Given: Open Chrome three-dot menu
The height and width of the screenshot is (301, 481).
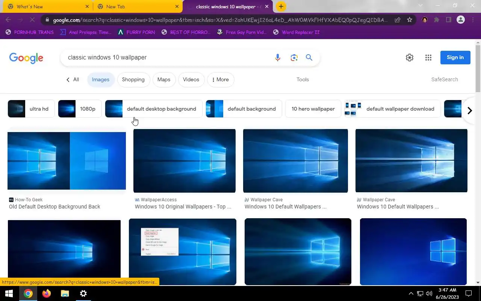Looking at the screenshot, I should [473, 20].
